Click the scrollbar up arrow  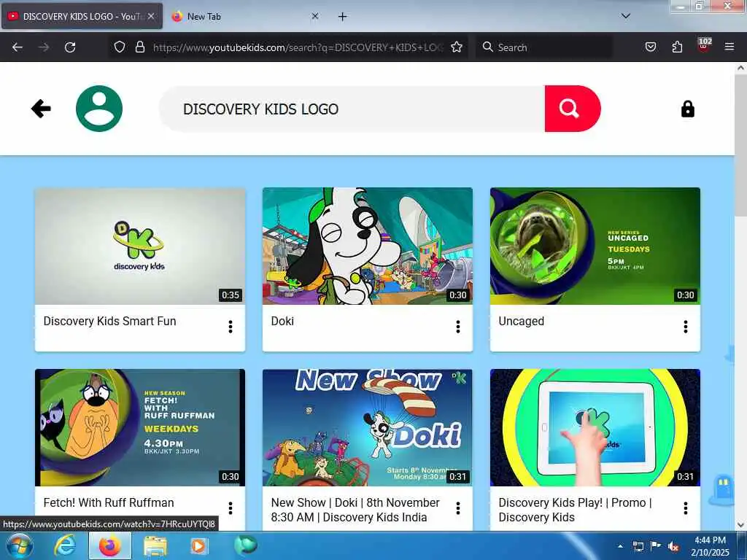(740, 68)
